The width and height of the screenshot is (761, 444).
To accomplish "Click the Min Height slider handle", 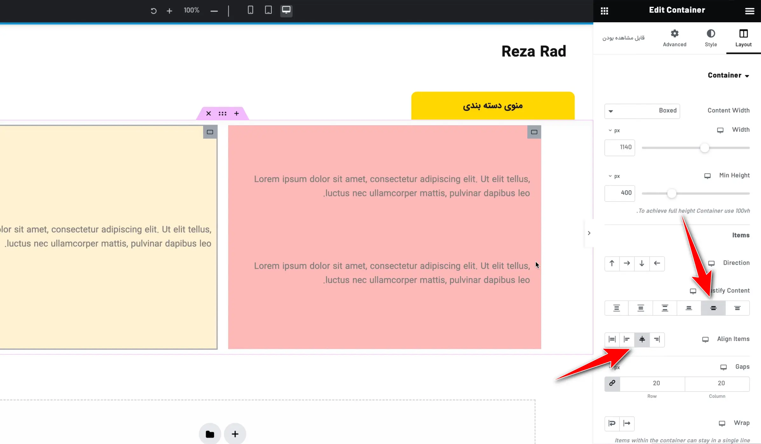I will coord(671,194).
